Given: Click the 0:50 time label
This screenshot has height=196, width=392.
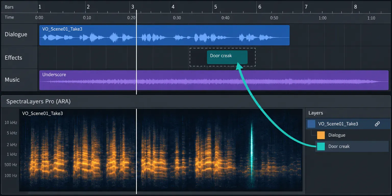Looking at the screenshot, I should tap(274, 18).
